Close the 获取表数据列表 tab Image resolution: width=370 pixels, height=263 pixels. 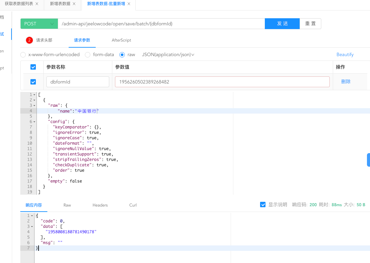(37, 4)
